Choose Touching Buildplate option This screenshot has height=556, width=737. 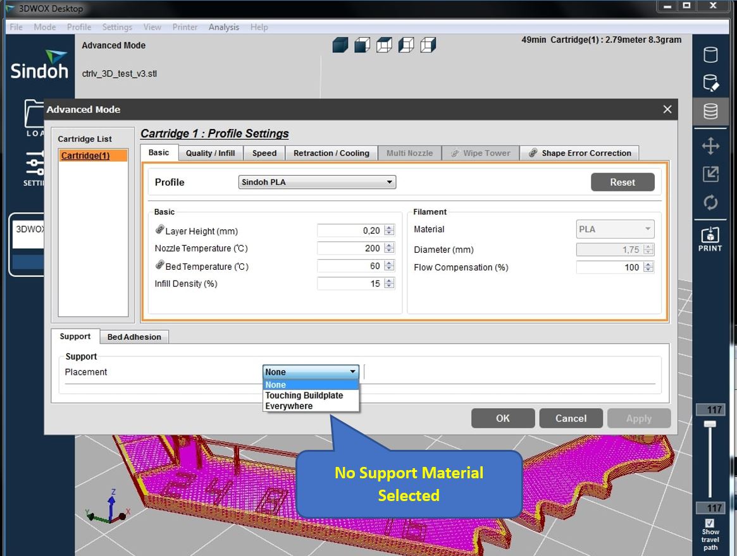pos(311,396)
